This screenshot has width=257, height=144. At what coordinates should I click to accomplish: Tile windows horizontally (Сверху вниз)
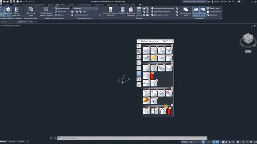(213, 8)
